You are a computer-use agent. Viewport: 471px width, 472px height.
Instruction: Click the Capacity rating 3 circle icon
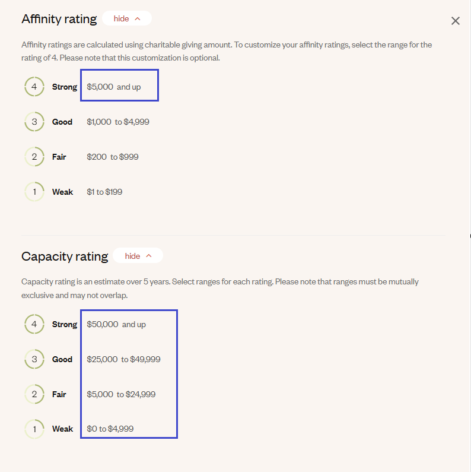tap(34, 359)
